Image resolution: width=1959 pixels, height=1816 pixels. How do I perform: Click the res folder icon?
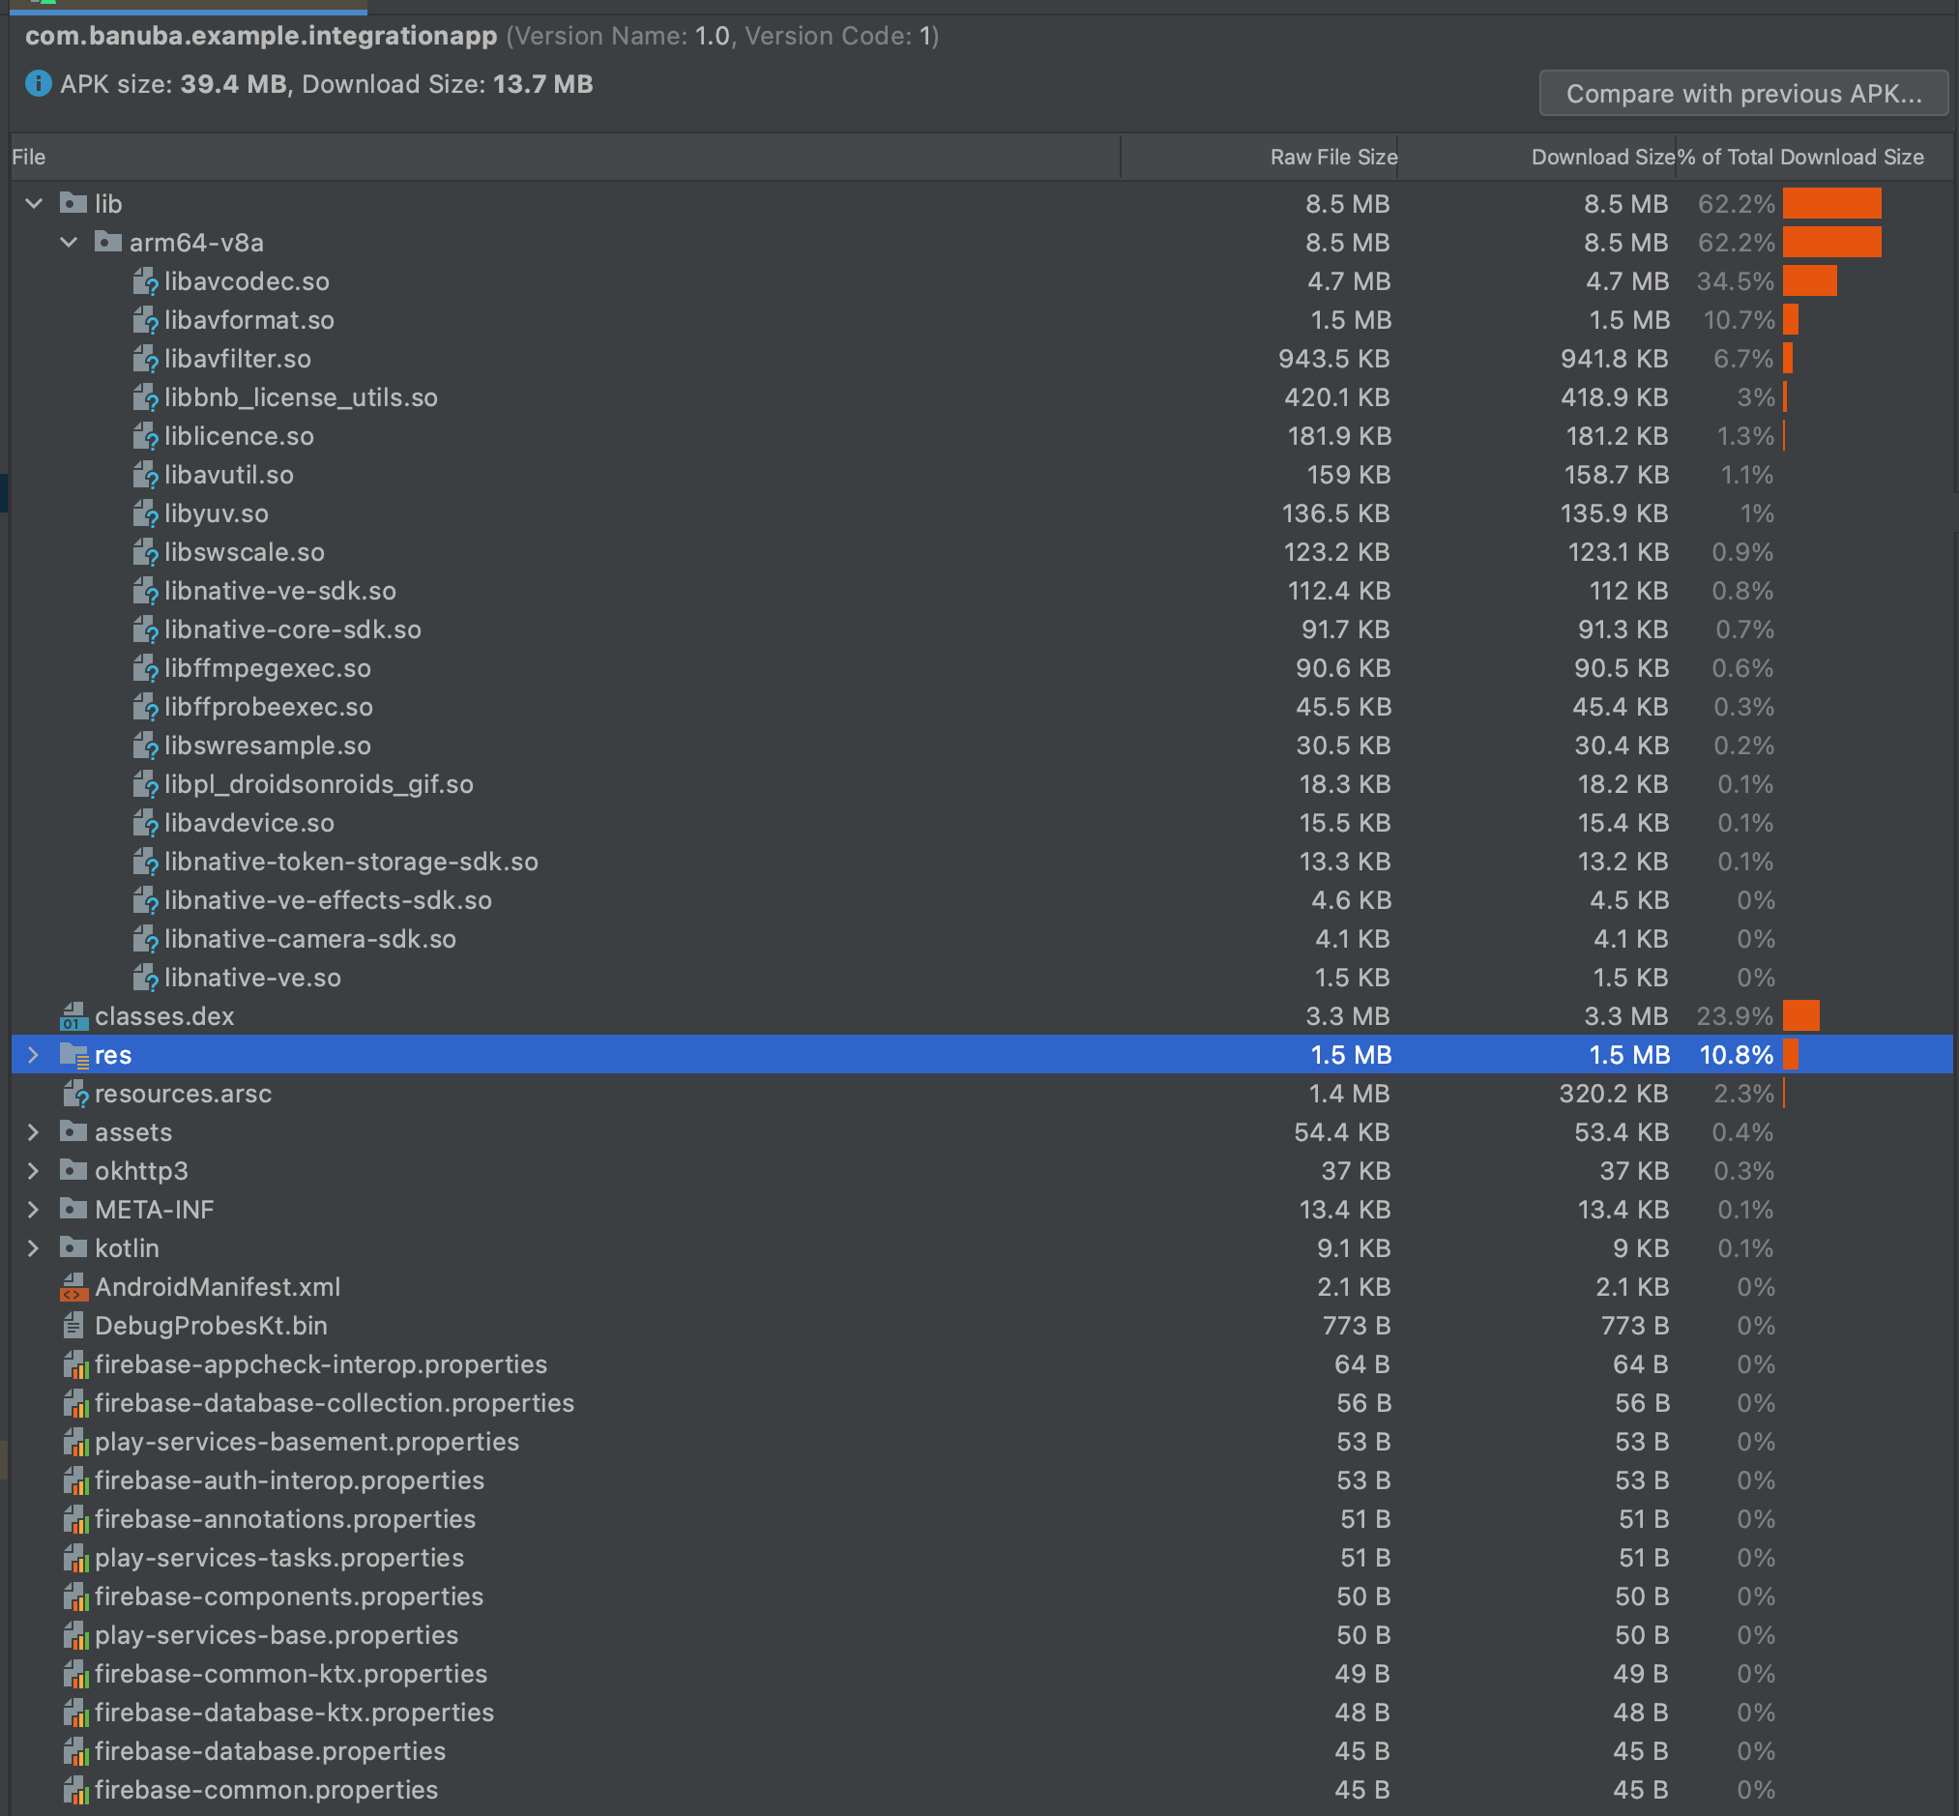click(73, 1054)
